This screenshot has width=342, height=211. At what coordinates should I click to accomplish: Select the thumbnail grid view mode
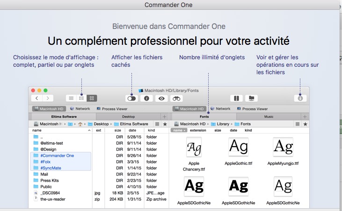[92, 98]
